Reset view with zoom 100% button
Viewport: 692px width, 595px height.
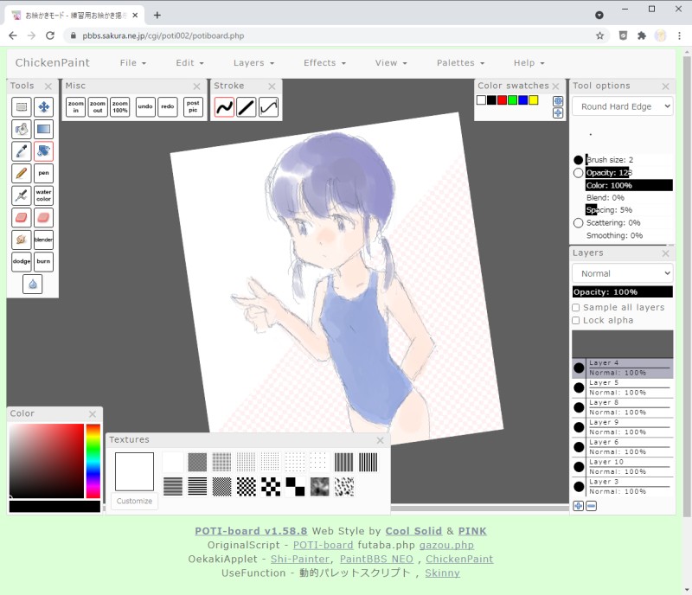(x=119, y=107)
